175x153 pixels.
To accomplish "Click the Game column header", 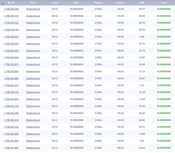I will pyautogui.click(x=120, y=3).
